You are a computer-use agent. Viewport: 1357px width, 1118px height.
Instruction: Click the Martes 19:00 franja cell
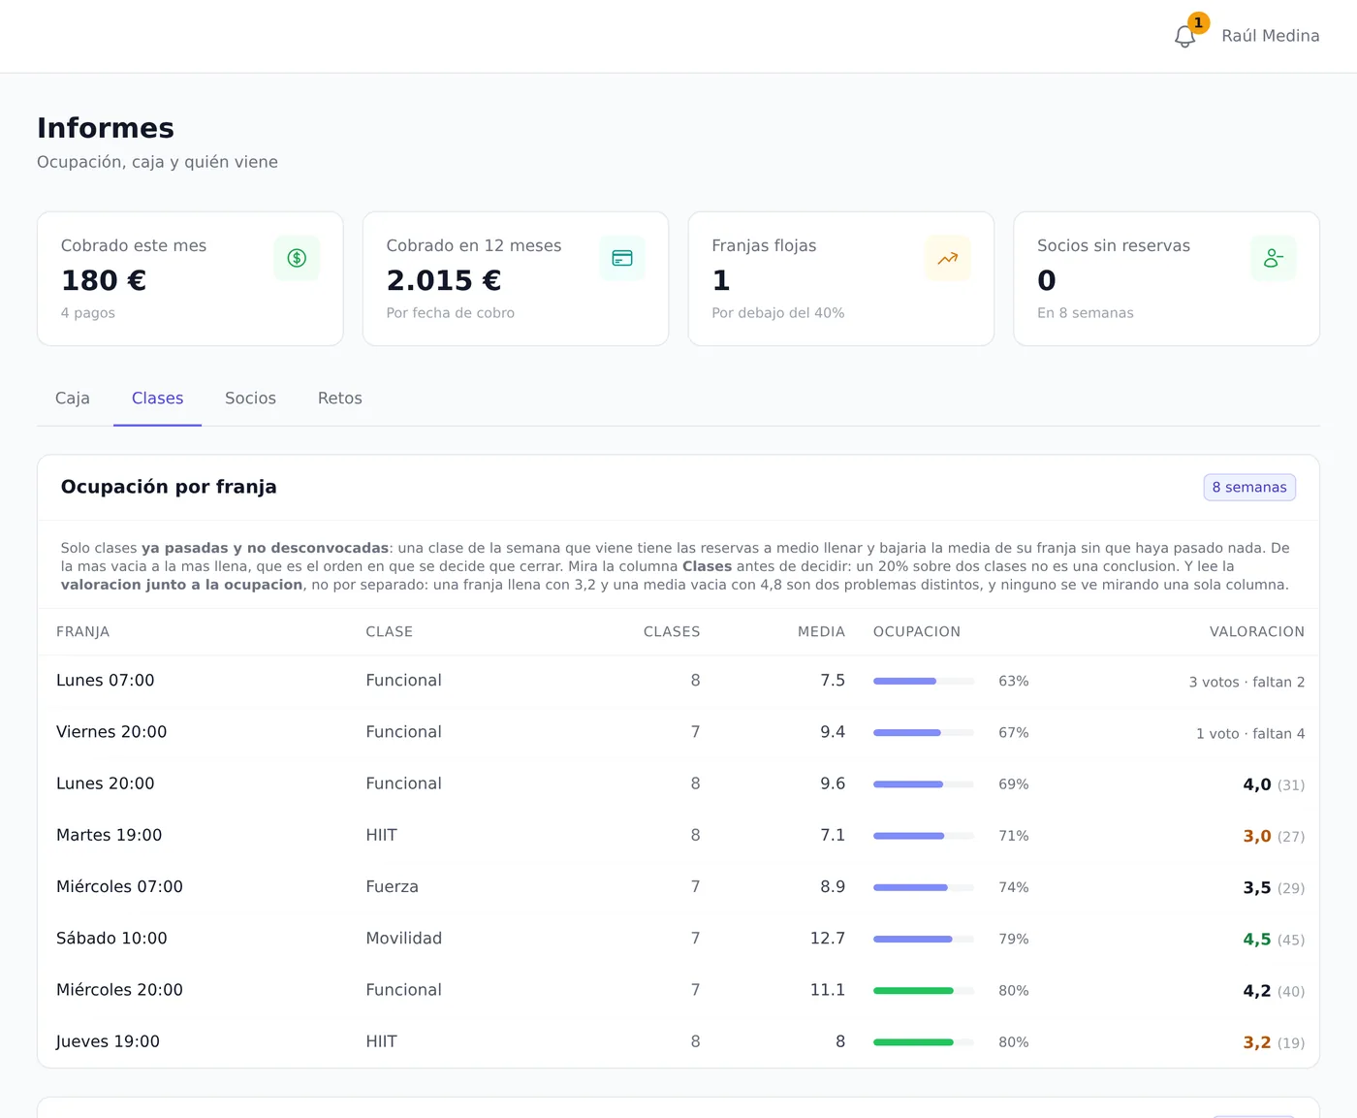click(110, 835)
